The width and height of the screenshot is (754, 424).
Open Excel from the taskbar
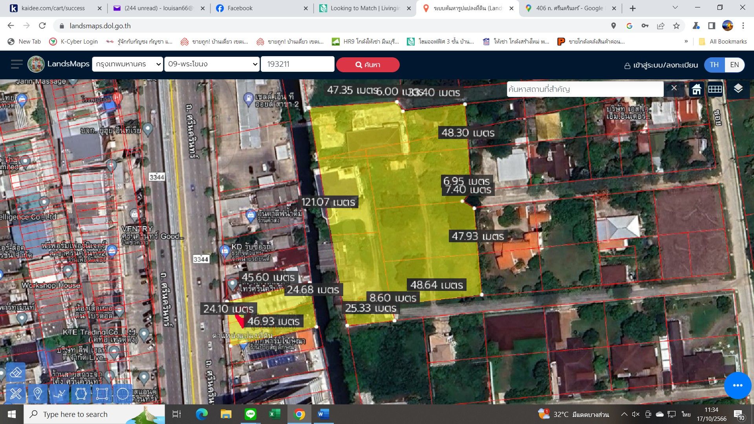pos(275,414)
